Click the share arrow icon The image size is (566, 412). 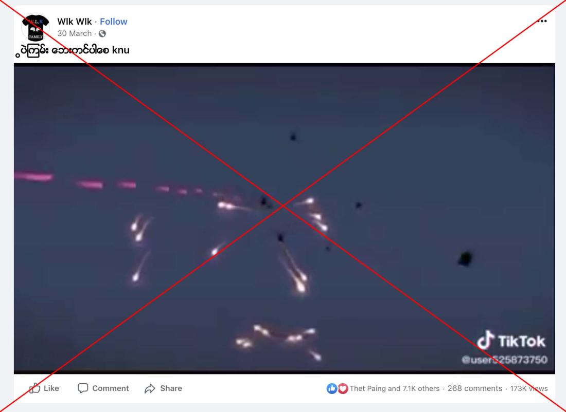click(x=150, y=388)
